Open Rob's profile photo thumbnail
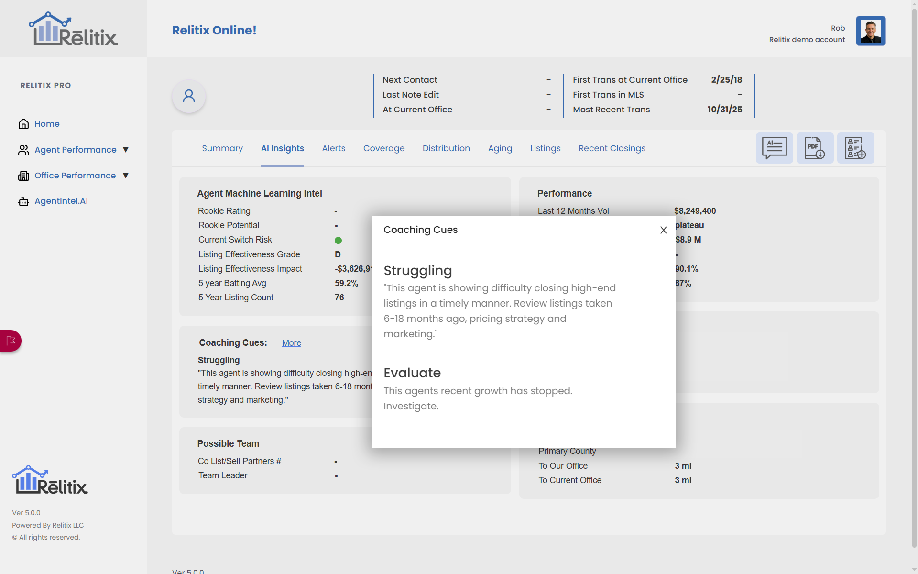Screen dimensions: 918x574 pyautogui.click(x=870, y=31)
